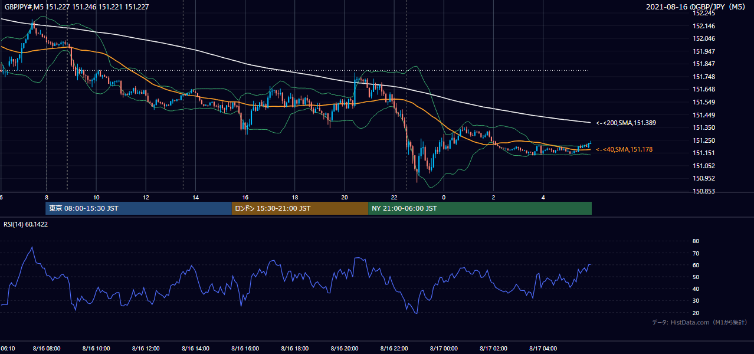
Task: Click price axis value 151.250
Action: point(703,140)
